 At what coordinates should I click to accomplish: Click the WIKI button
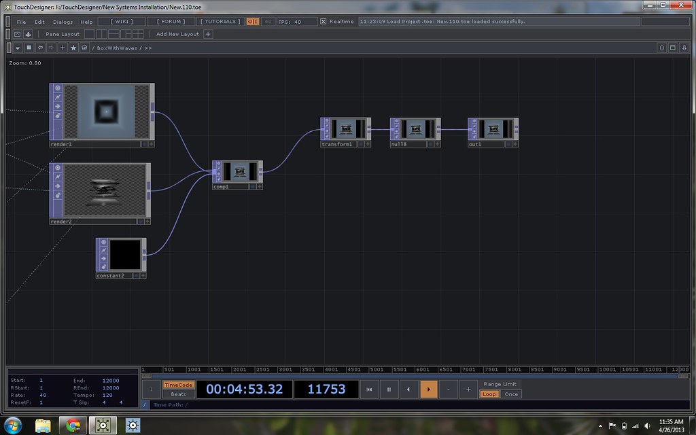click(122, 22)
